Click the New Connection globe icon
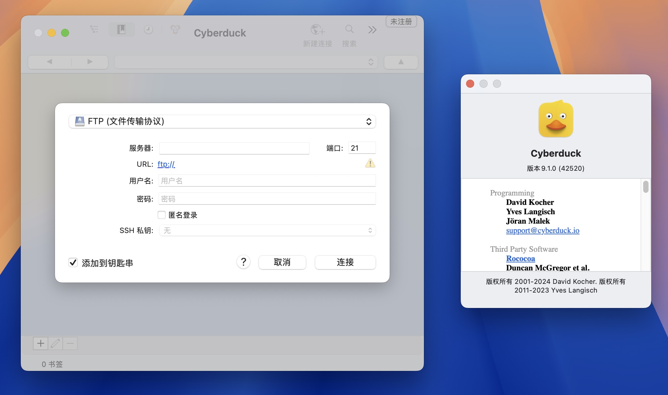This screenshot has height=395, width=668. coord(318,29)
